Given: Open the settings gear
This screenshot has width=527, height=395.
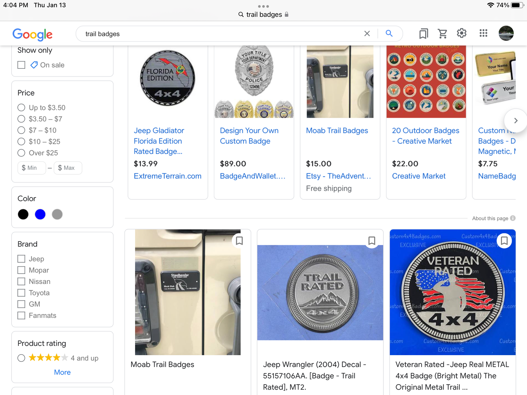Looking at the screenshot, I should [462, 33].
